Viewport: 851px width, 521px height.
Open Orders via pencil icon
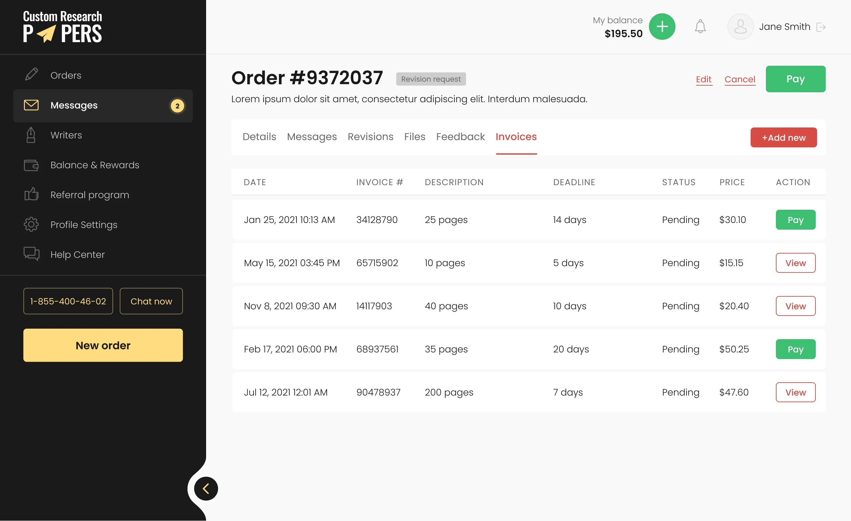point(32,74)
